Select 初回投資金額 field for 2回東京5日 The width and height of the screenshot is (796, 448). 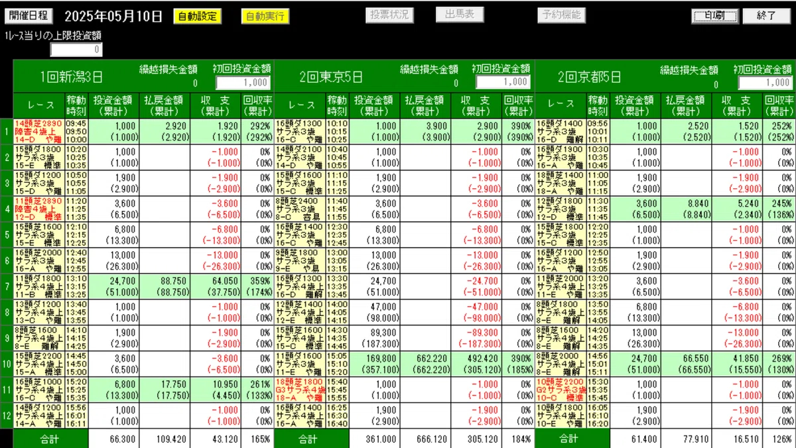pos(503,82)
